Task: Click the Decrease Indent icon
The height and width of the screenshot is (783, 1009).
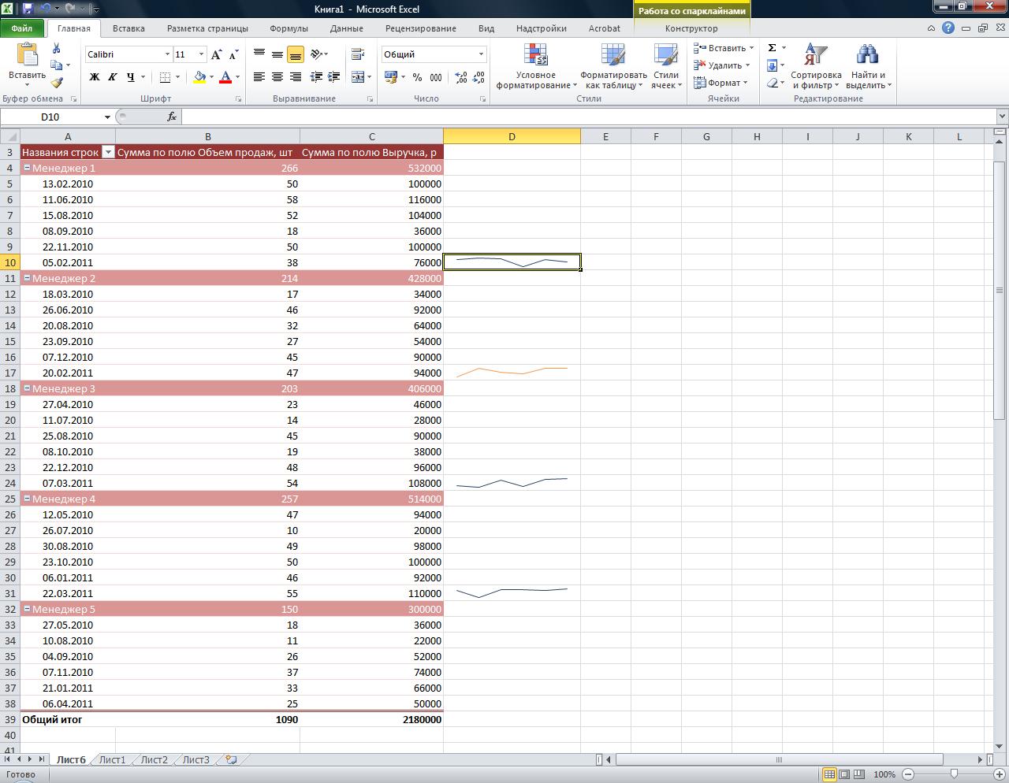Action: click(x=316, y=76)
